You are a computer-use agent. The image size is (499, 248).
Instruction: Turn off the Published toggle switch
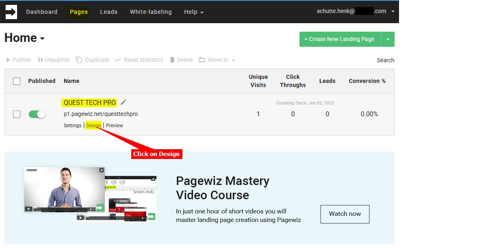pos(37,114)
